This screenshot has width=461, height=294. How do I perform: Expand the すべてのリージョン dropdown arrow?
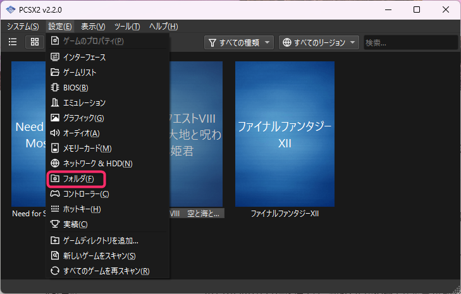point(352,42)
